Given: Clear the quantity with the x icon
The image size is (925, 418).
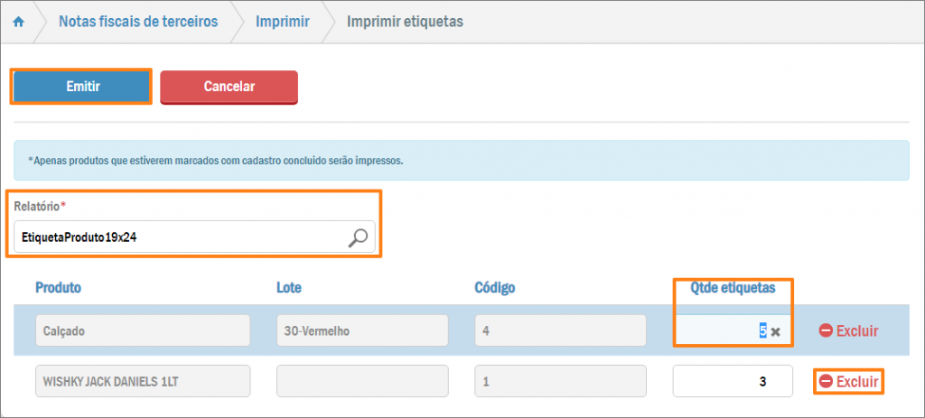Looking at the screenshot, I should (x=775, y=331).
